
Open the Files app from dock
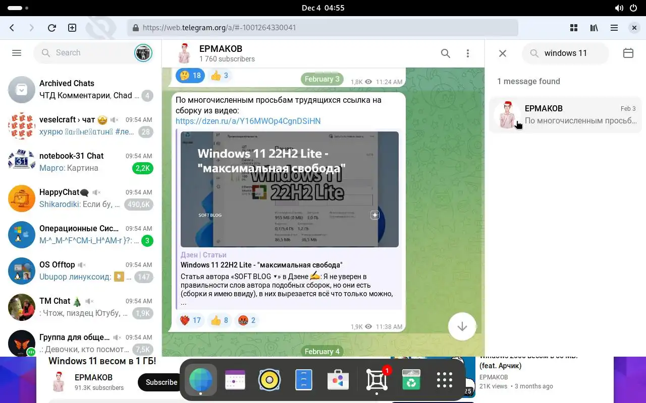(x=304, y=380)
